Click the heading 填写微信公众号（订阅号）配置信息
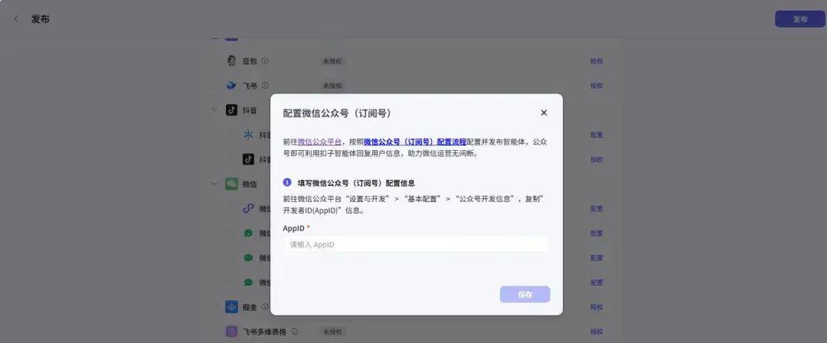 click(356, 183)
